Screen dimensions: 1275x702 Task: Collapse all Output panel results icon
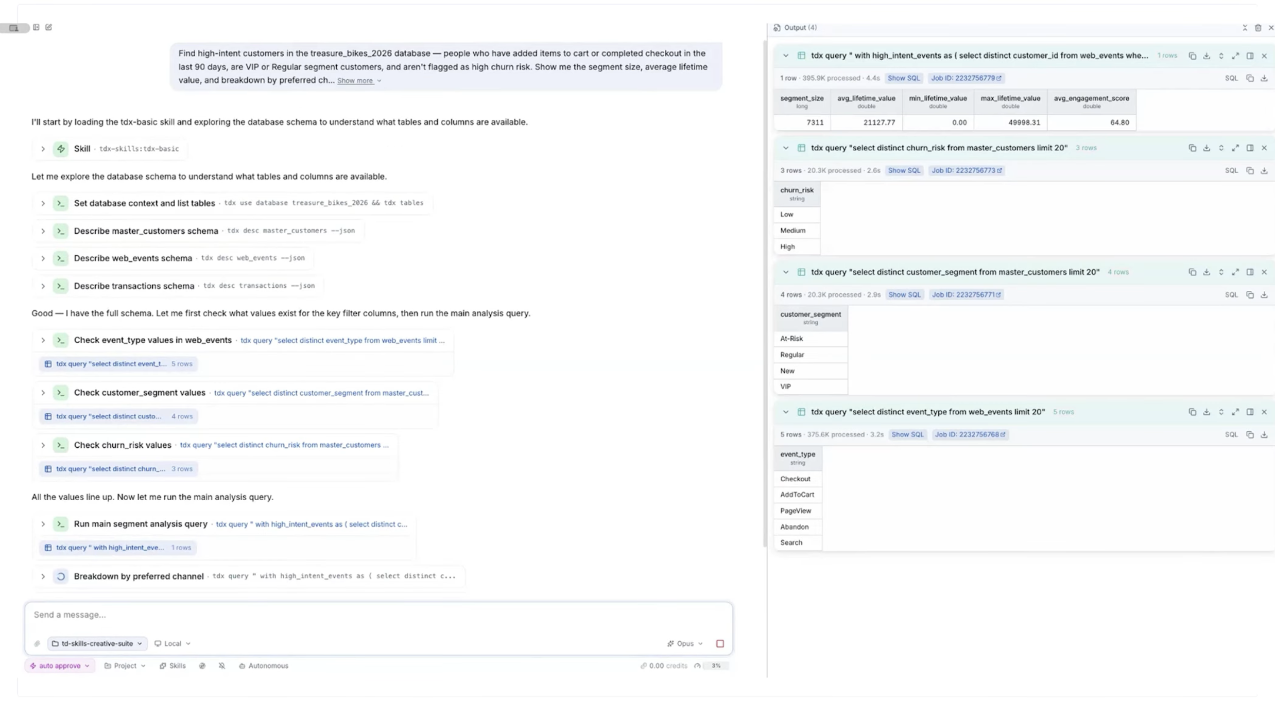point(1245,28)
